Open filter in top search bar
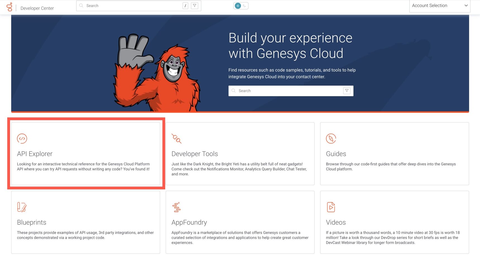480x258 pixels. 195,6
